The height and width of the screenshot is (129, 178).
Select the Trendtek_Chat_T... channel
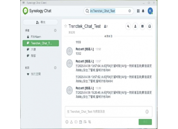(41, 43)
